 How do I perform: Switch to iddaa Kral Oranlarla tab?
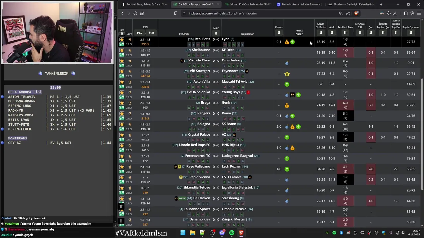tap(248, 4)
